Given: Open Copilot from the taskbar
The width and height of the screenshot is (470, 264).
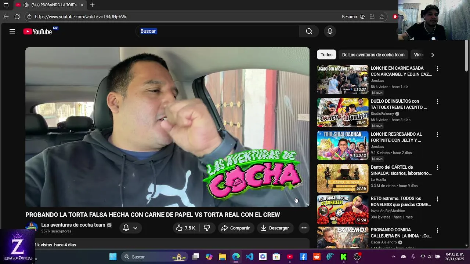Looking at the screenshot, I should (x=209, y=257).
